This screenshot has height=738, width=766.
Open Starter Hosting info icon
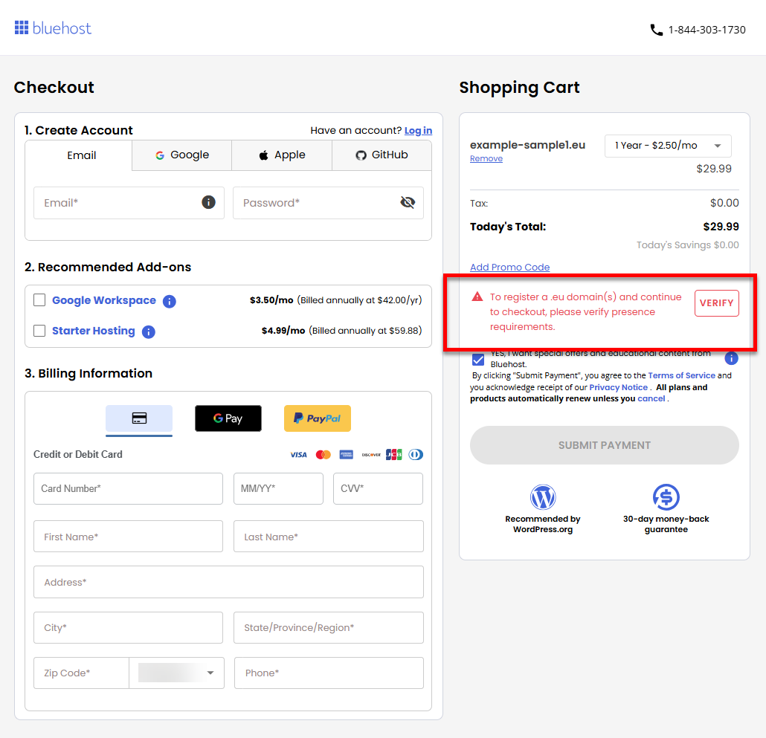coord(149,332)
